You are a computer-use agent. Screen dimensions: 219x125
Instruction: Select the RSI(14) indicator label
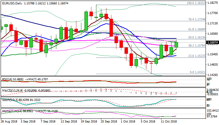tap(8, 80)
